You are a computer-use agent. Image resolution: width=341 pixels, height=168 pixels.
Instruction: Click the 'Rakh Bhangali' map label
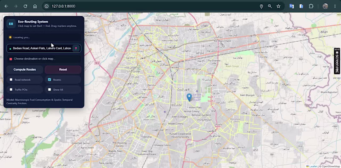click(x=247, y=95)
